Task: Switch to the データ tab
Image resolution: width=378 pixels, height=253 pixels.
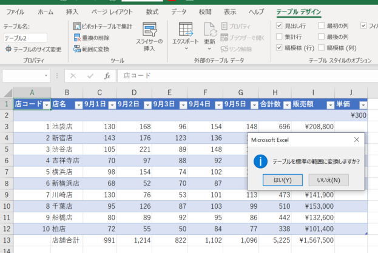Action: (178, 12)
